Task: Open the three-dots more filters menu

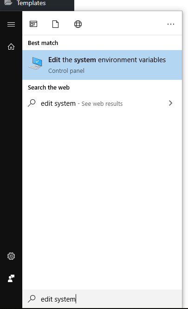Action: pos(171,24)
